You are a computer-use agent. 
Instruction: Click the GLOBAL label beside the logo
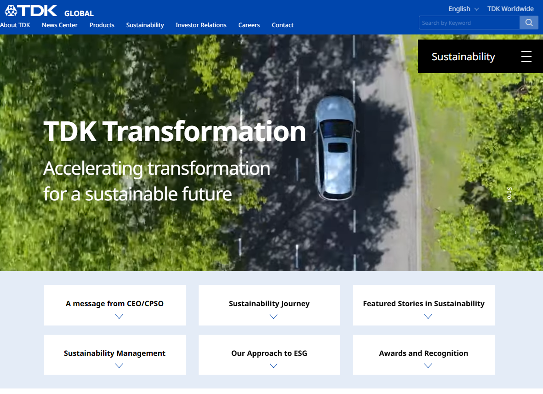79,13
